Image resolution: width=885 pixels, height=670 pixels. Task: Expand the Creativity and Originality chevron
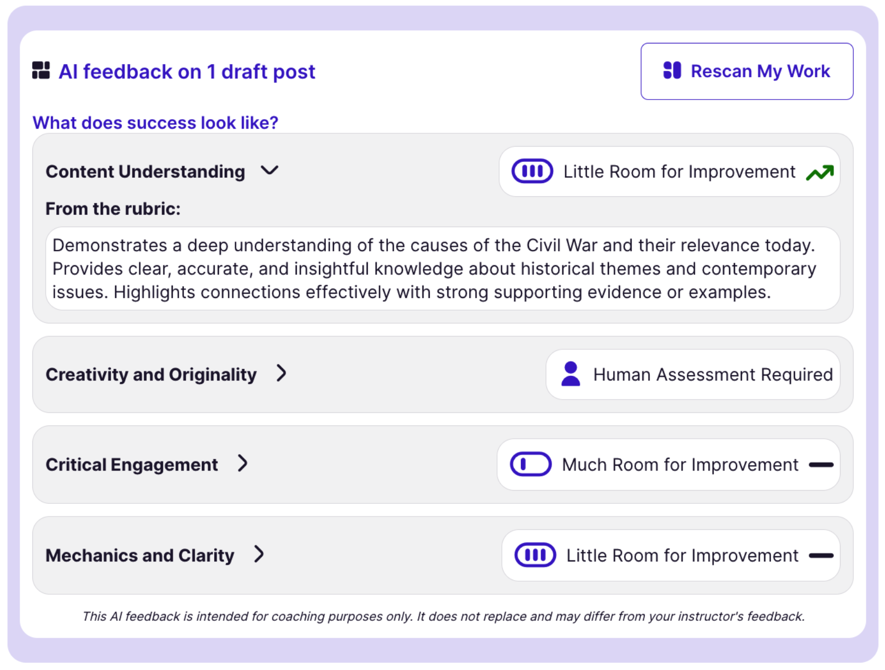[281, 374]
